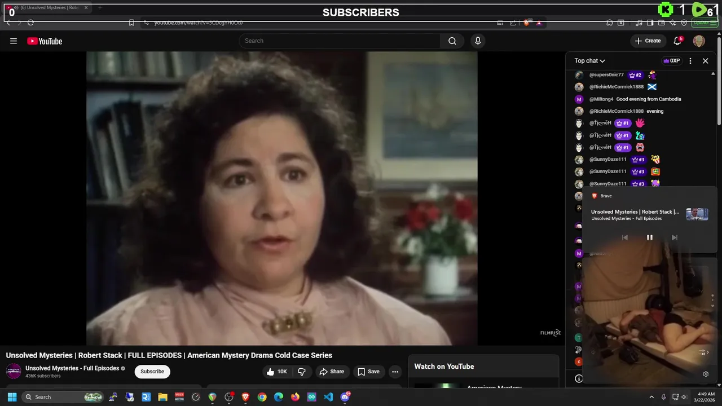
Task: Open the Brave VPN shield icon
Action: [684, 23]
